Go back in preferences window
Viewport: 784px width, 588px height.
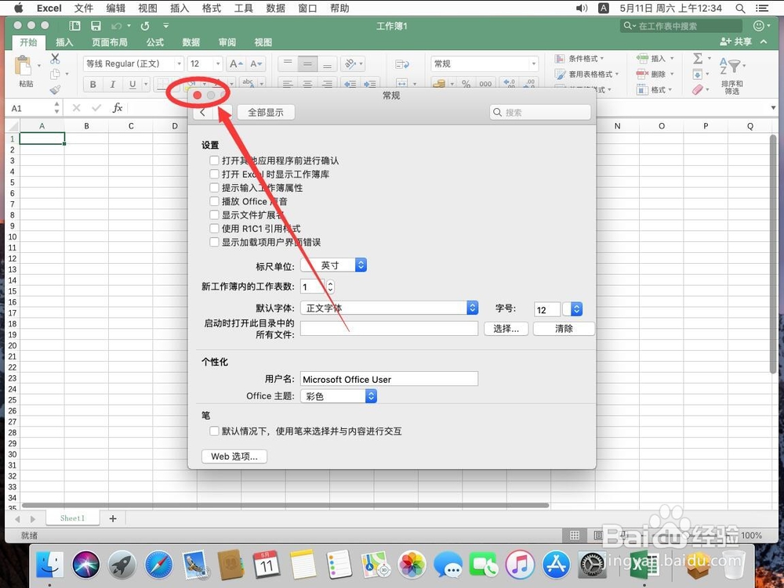[202, 112]
